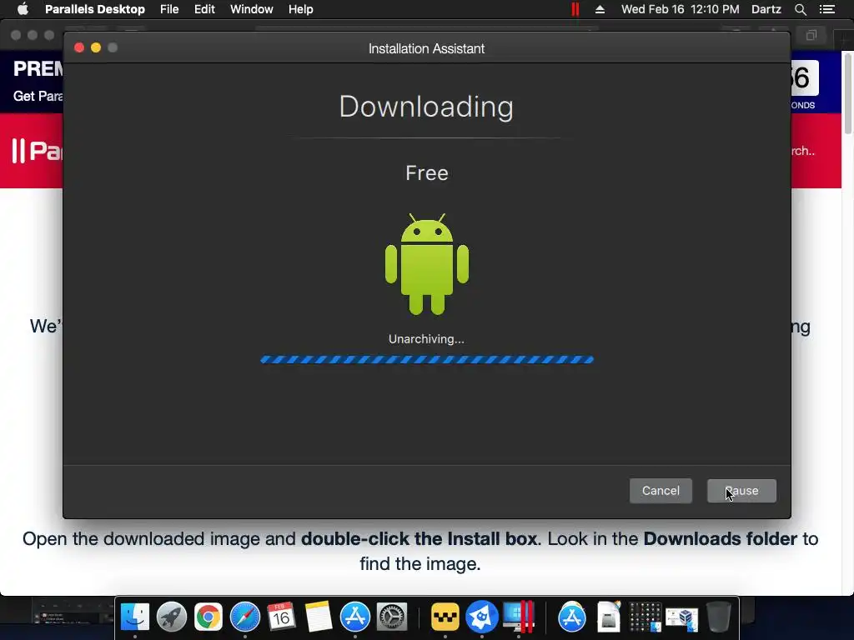Image resolution: width=854 pixels, height=640 pixels.
Task: Open the Edit menu
Action: click(204, 9)
